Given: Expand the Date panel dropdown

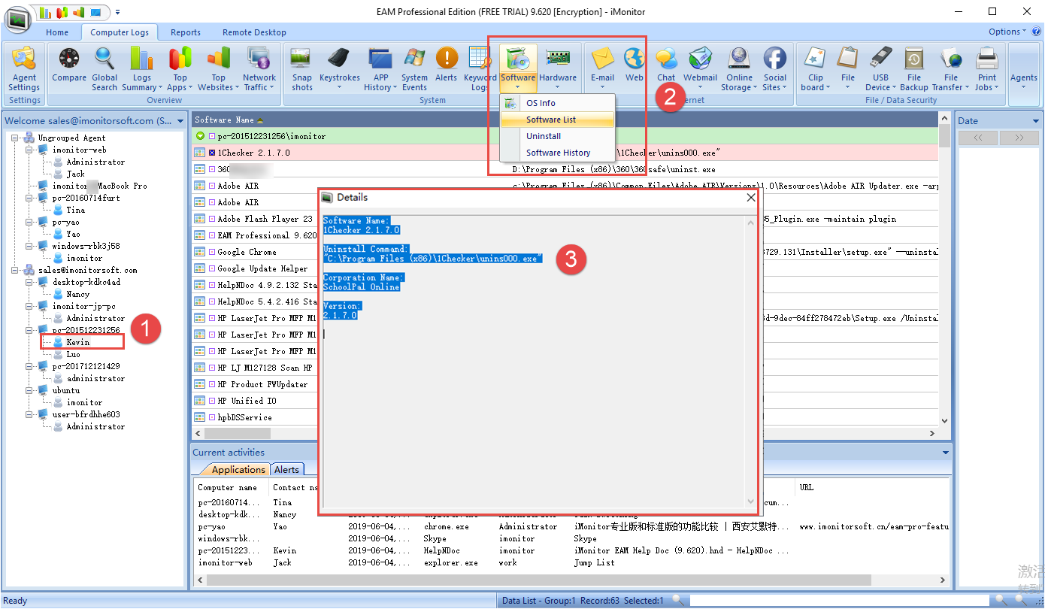Looking at the screenshot, I should click(x=1035, y=121).
